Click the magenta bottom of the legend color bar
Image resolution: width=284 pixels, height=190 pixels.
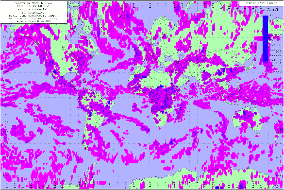point(266,63)
